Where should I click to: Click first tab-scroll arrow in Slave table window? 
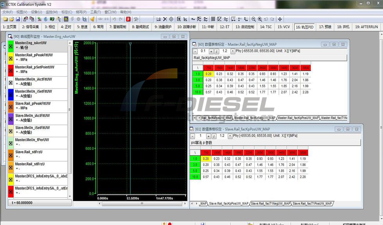[192, 203]
